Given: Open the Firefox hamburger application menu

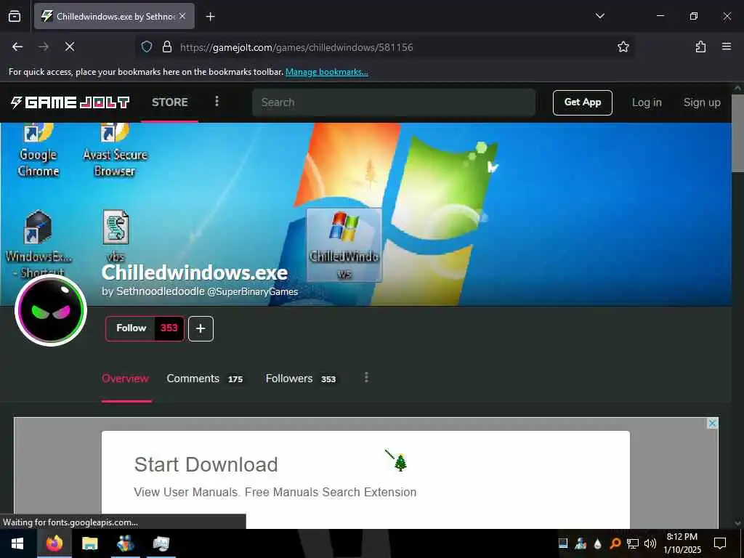Looking at the screenshot, I should pos(726,46).
